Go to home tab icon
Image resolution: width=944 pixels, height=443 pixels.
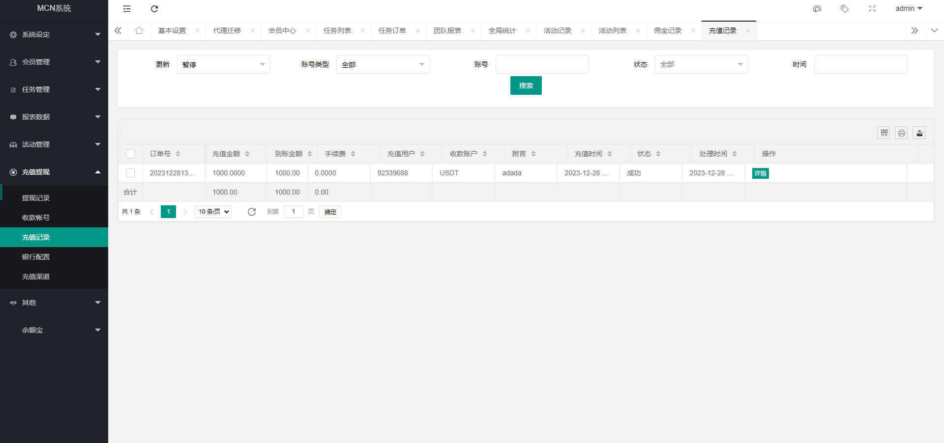coord(139,30)
